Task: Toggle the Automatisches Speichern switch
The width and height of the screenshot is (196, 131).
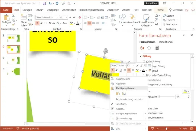Action: click(x=36, y=3)
